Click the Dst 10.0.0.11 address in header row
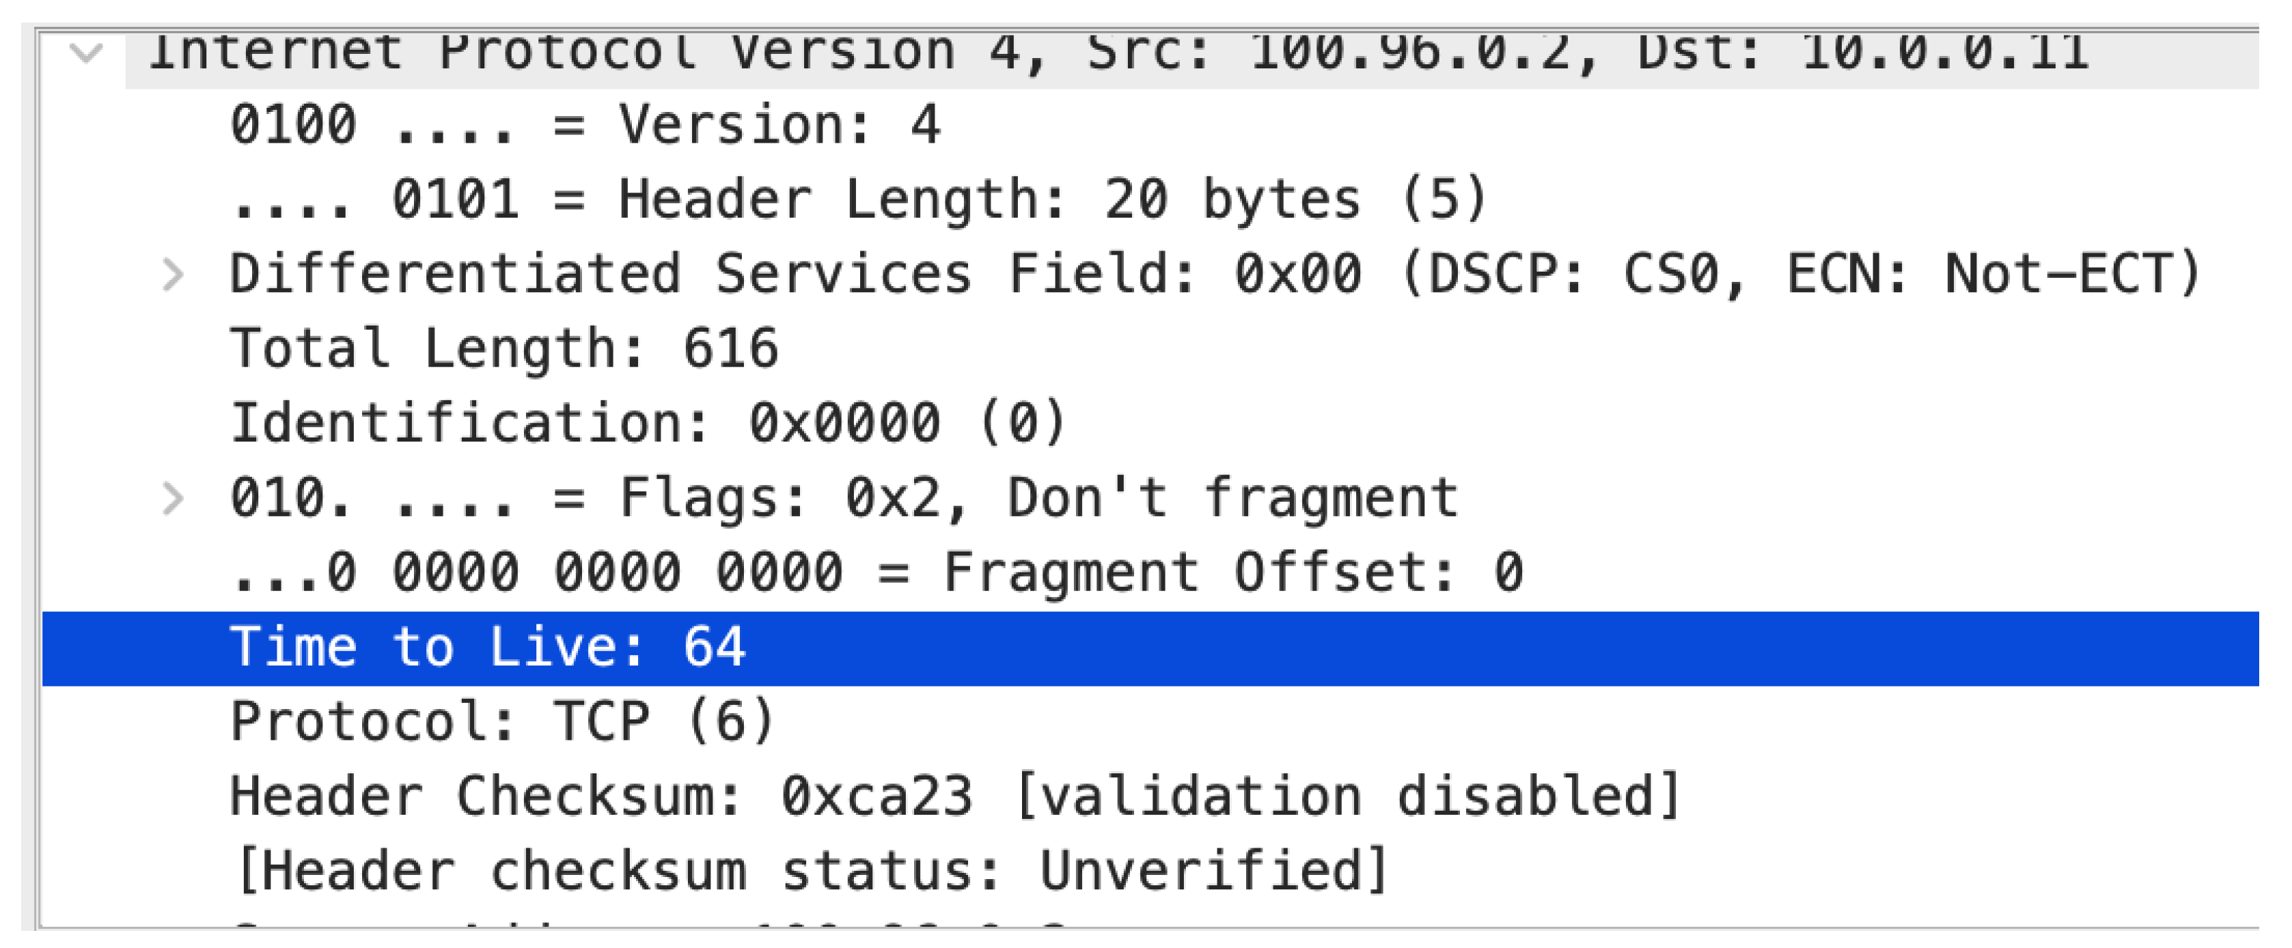2292x948 pixels. pyautogui.click(x=1944, y=53)
